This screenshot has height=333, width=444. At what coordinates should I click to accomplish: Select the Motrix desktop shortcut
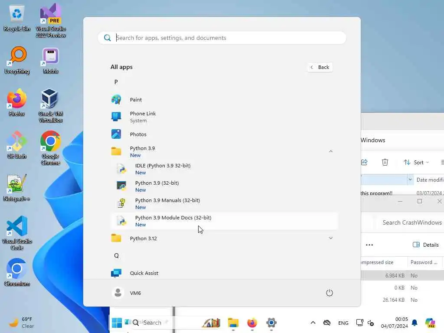pos(51,60)
